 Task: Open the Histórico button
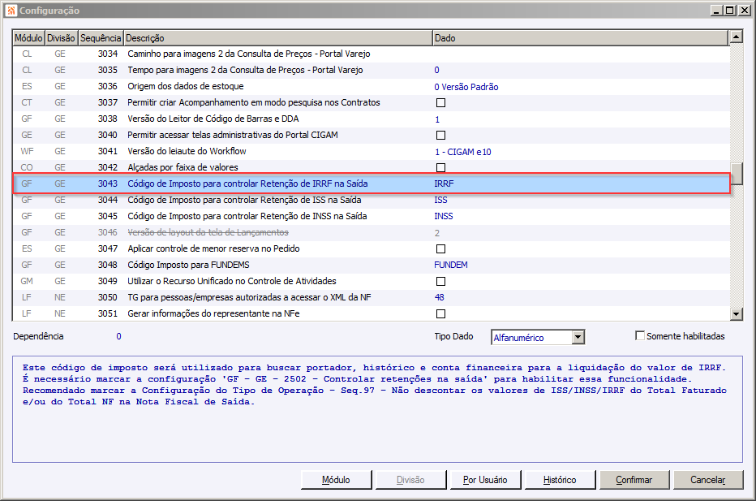click(x=560, y=480)
